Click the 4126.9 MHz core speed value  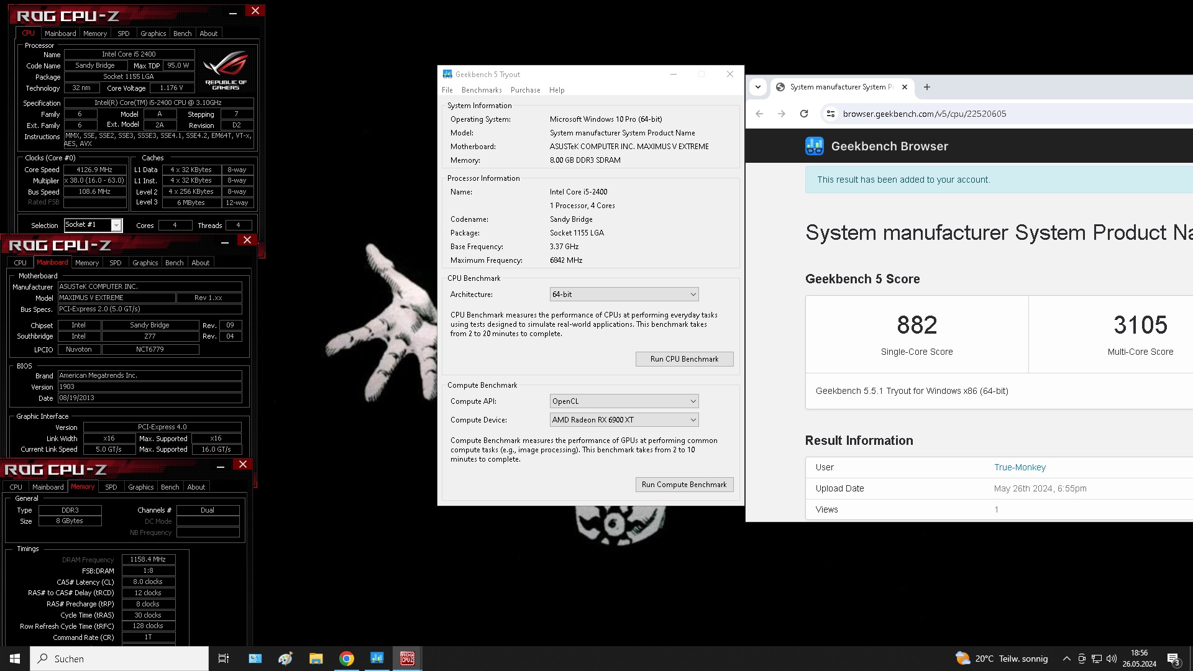click(x=95, y=170)
